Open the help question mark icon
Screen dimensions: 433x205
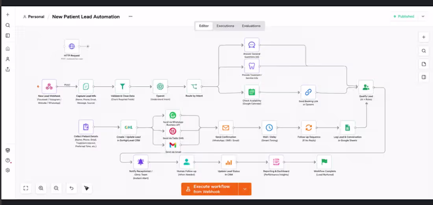pyautogui.click(x=8, y=160)
